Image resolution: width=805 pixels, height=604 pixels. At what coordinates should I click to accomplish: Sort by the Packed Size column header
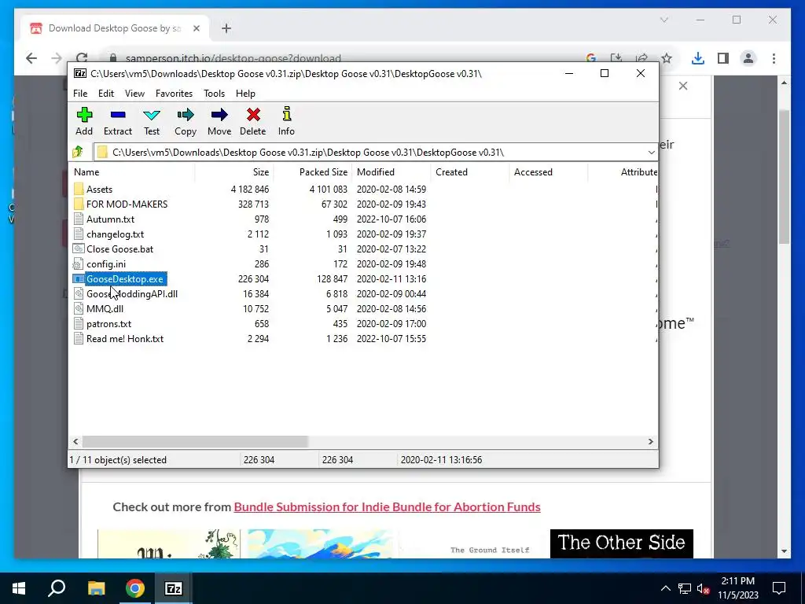[x=313, y=172]
